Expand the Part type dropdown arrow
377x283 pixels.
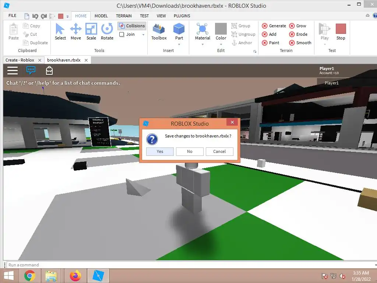click(x=179, y=44)
